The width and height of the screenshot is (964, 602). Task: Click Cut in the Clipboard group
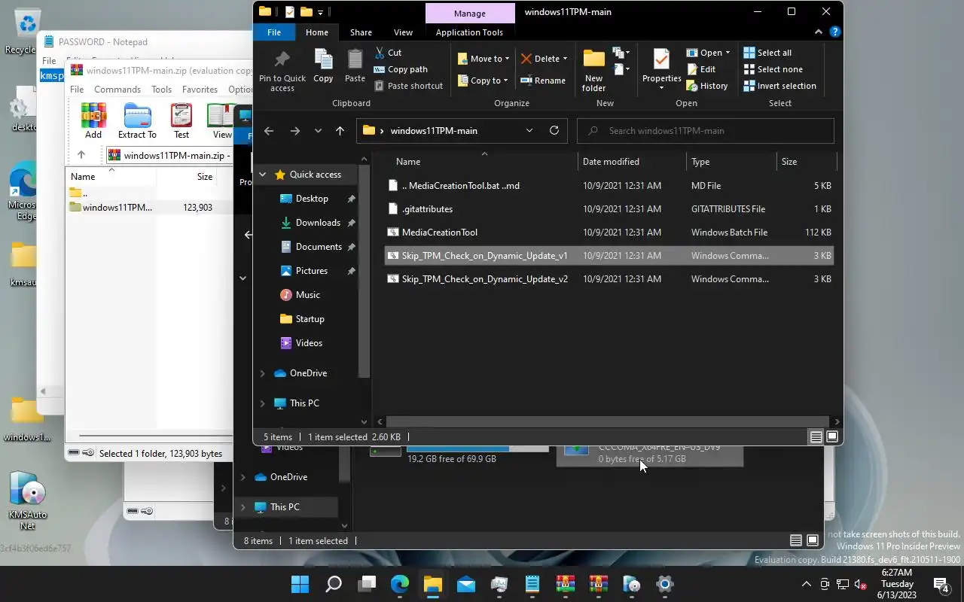coord(388,53)
